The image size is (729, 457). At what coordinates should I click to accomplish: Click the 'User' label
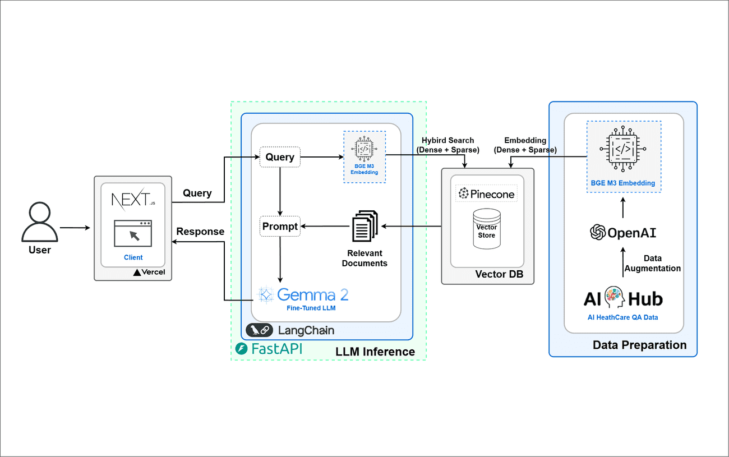click(x=40, y=250)
